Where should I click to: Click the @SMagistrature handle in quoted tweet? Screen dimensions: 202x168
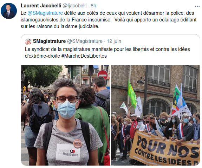[85, 41]
